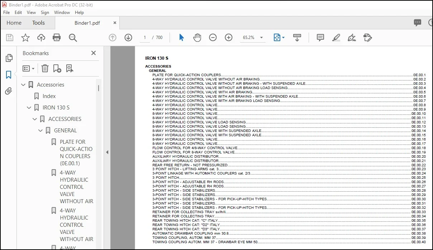Select PLATE FOR QUICK-ACTION COUPLERS bookmark

pyautogui.click(x=76, y=153)
